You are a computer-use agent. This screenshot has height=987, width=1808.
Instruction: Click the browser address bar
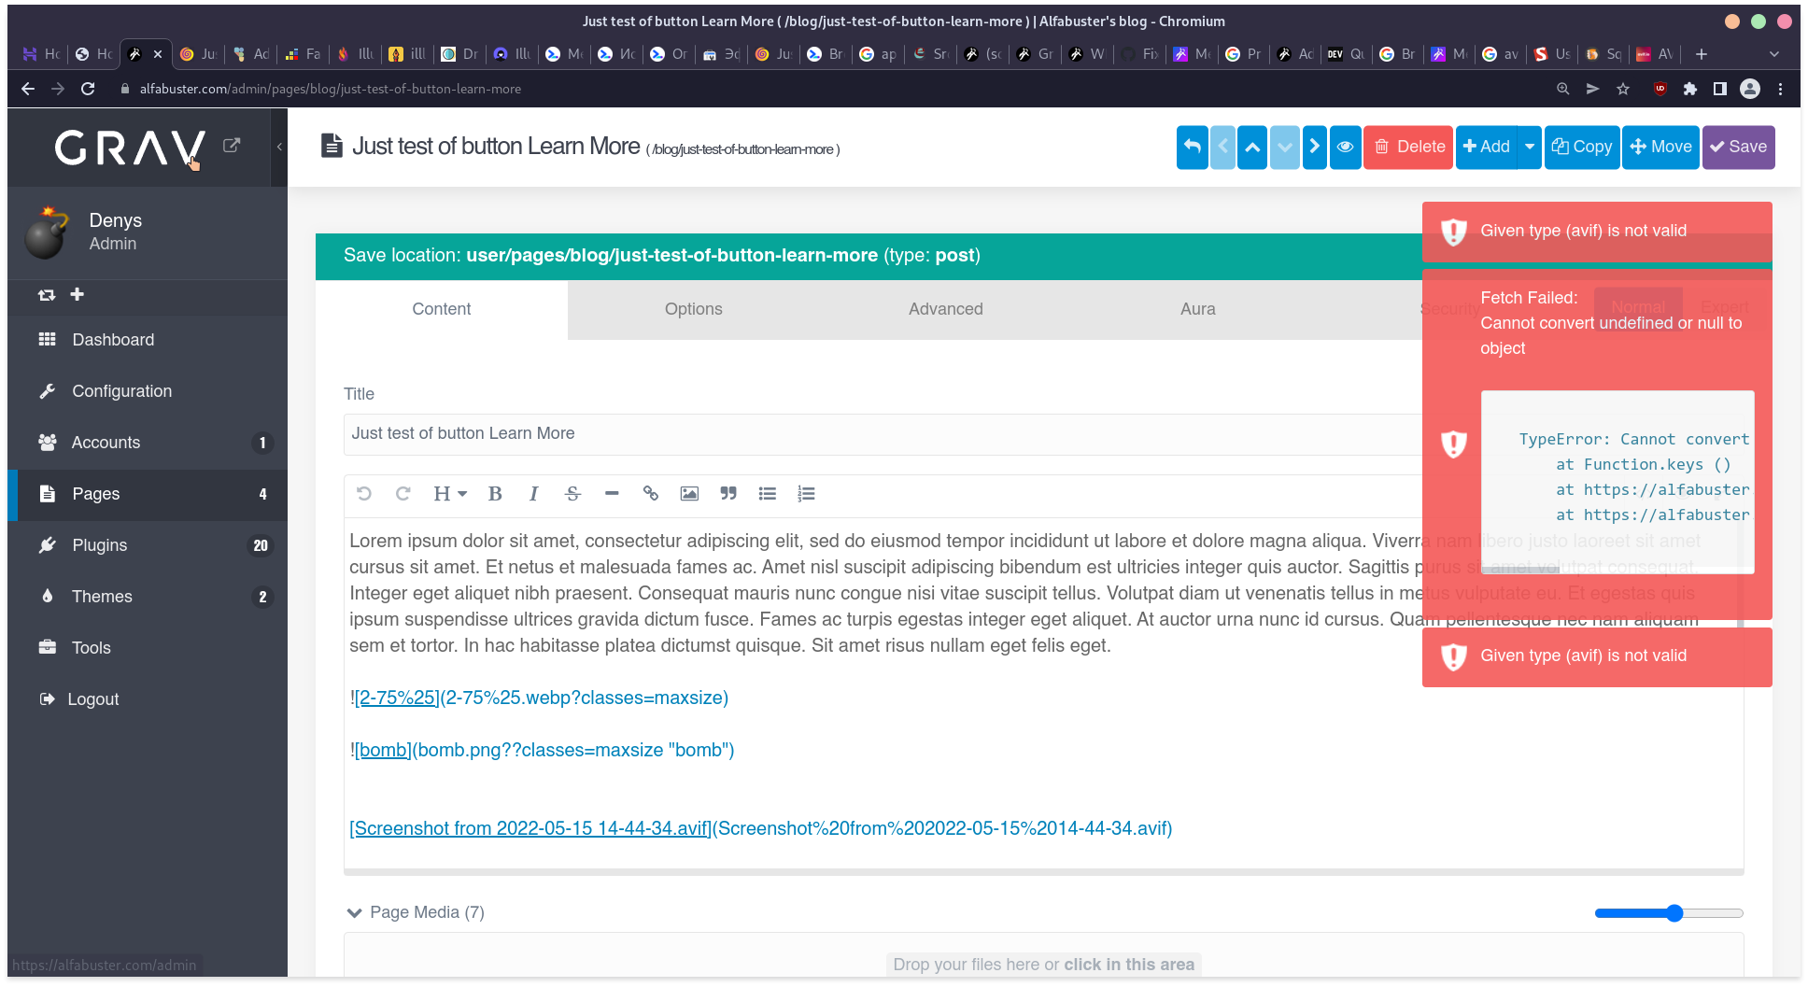[x=831, y=89]
